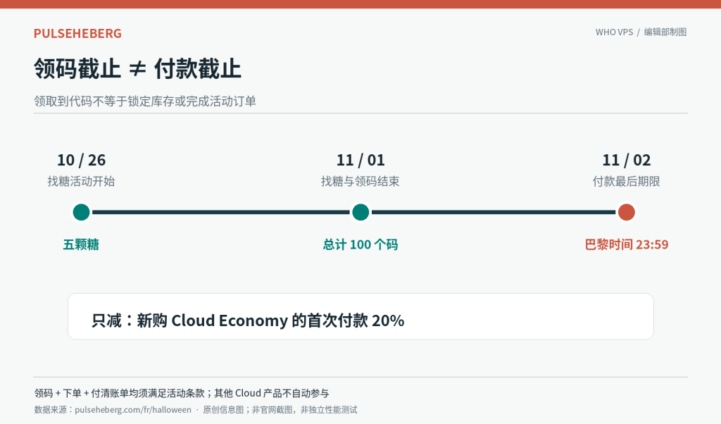
Task: Click the caption '总计 100 个码'
Action: coord(360,244)
